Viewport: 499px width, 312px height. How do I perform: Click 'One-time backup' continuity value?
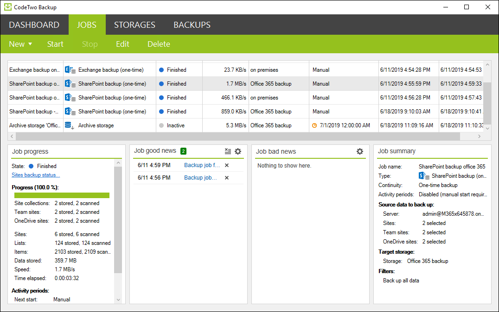[x=438, y=185]
